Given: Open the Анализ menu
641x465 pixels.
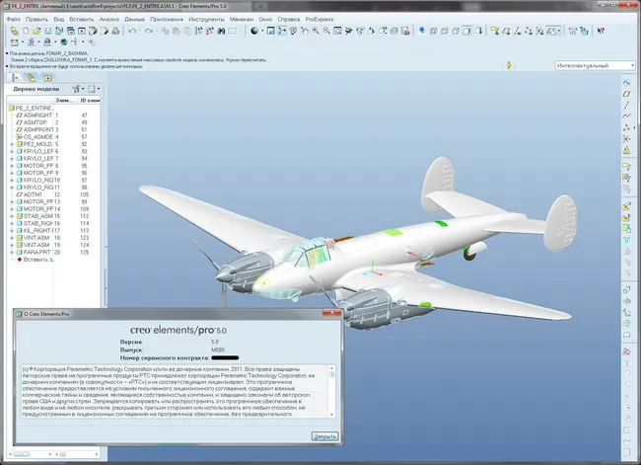Looking at the screenshot, I should (109, 18).
